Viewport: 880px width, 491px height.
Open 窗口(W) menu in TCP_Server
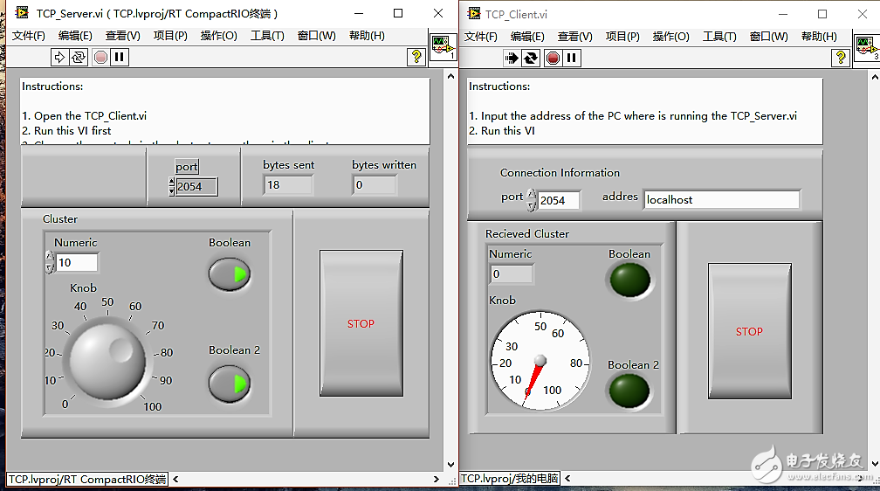click(317, 36)
